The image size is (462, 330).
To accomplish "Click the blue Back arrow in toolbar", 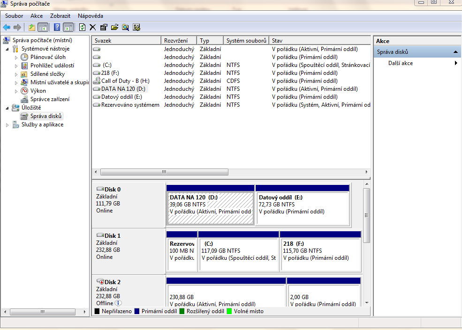I will tap(7, 27).
